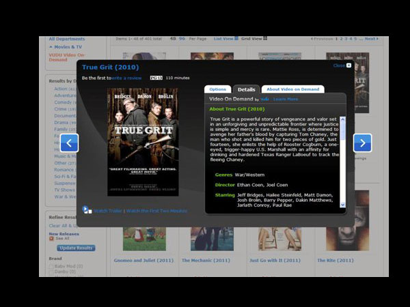This screenshot has width=410, height=307.
Task: Click the Learn More link
Action: (x=286, y=99)
